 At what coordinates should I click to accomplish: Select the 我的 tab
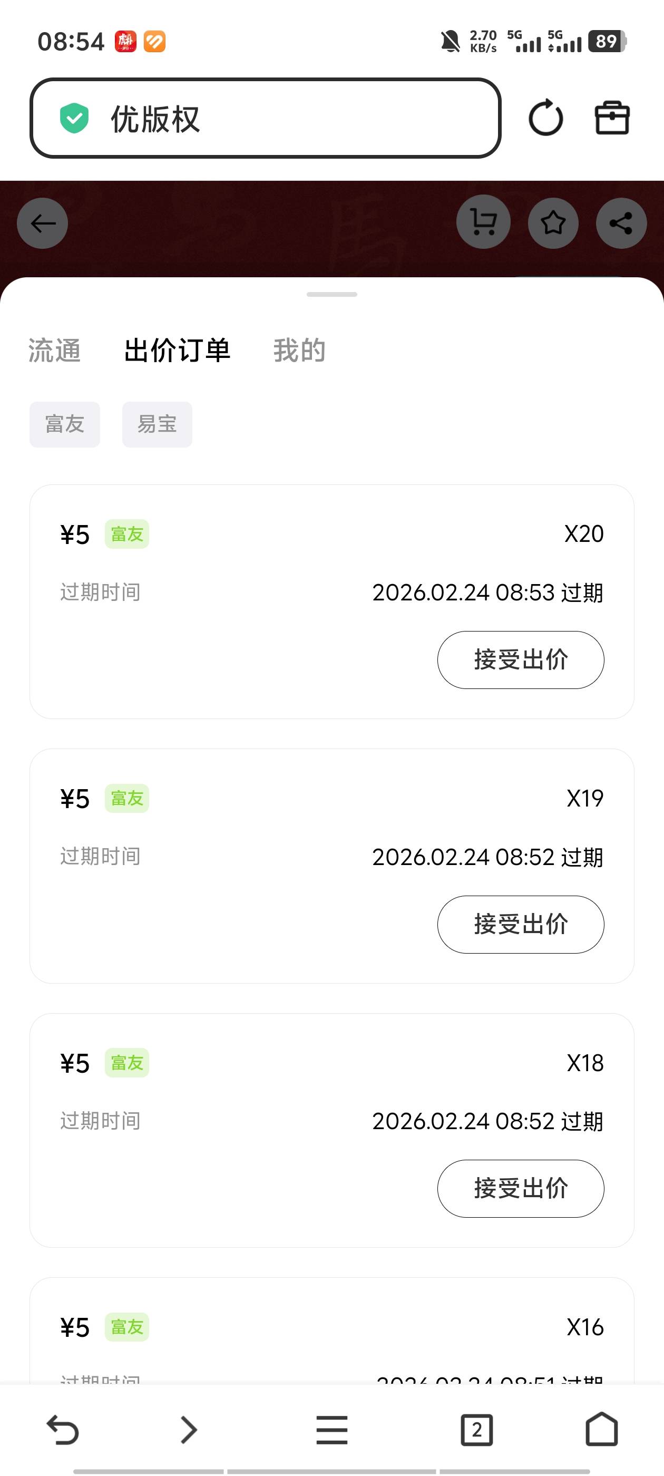299,351
